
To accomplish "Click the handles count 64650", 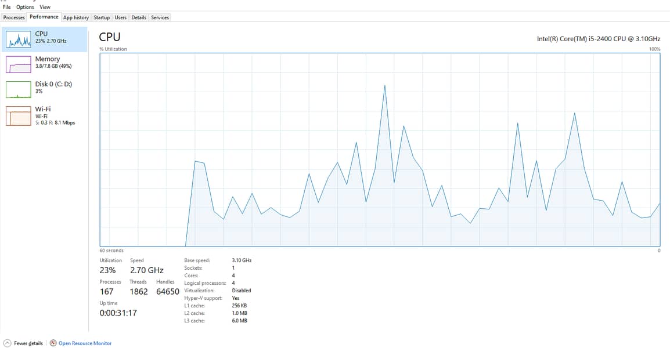I will pos(167,292).
